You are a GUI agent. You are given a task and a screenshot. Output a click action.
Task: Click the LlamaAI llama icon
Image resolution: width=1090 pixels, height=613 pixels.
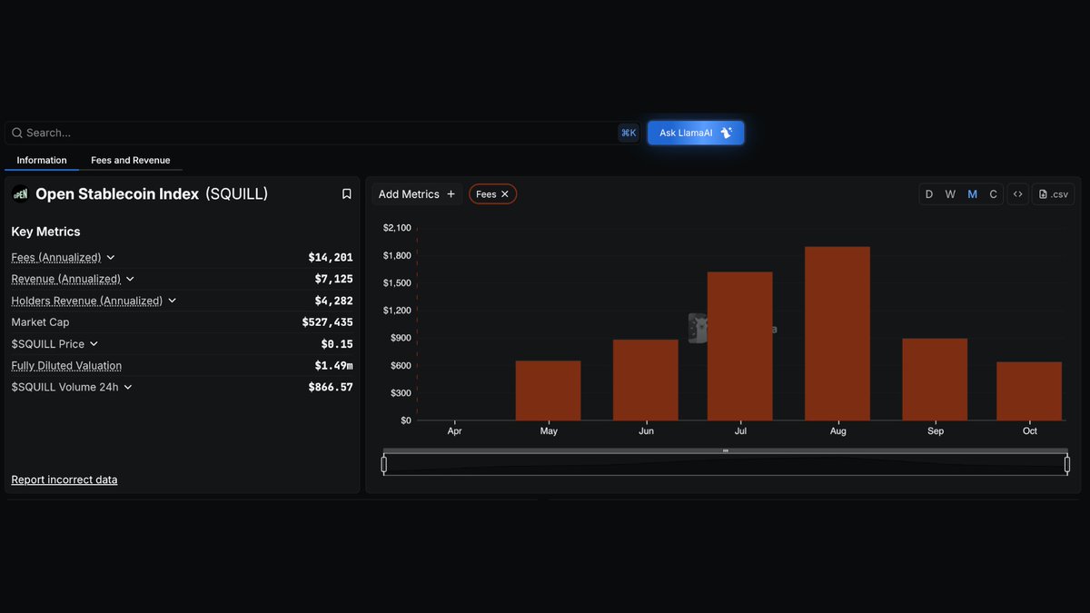[x=727, y=133]
